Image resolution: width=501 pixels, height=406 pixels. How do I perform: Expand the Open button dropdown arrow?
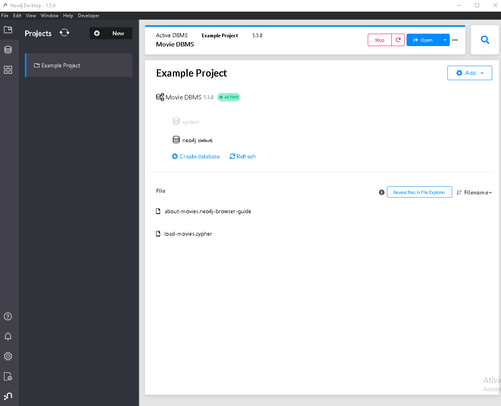(x=445, y=40)
